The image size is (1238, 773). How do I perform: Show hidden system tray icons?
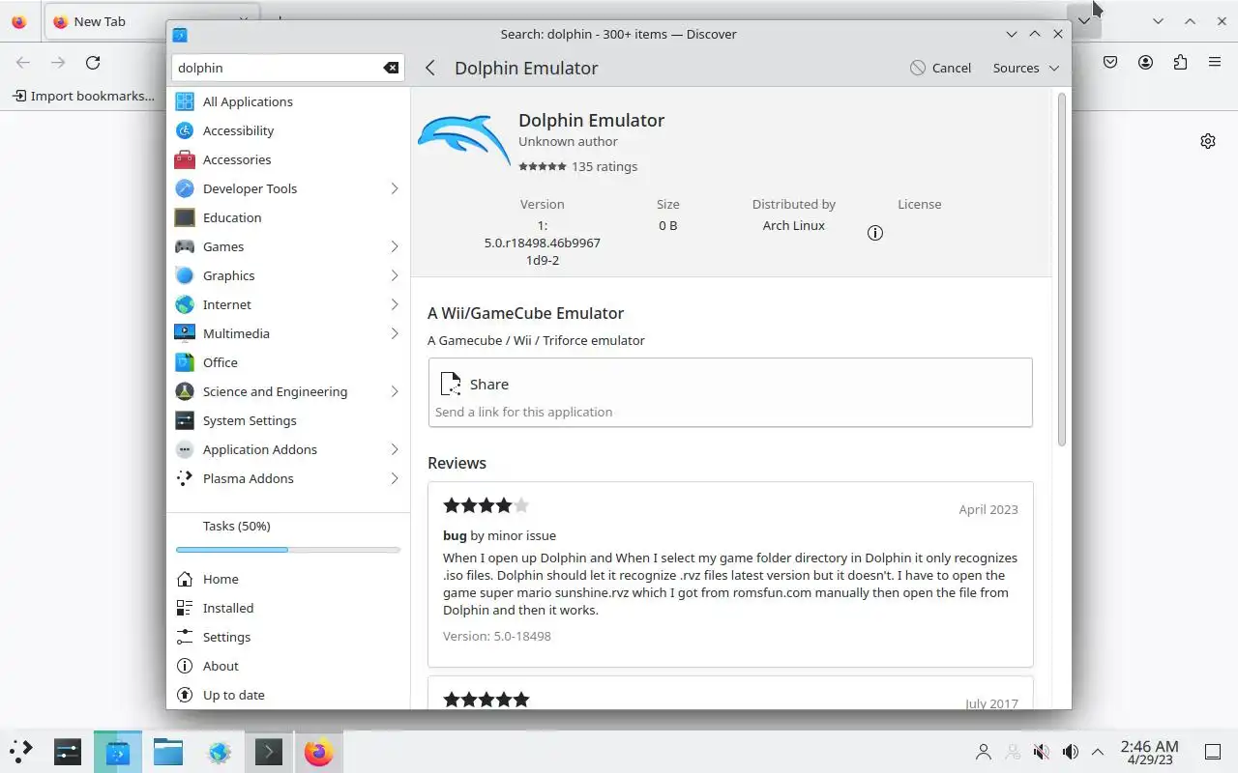[1098, 752]
